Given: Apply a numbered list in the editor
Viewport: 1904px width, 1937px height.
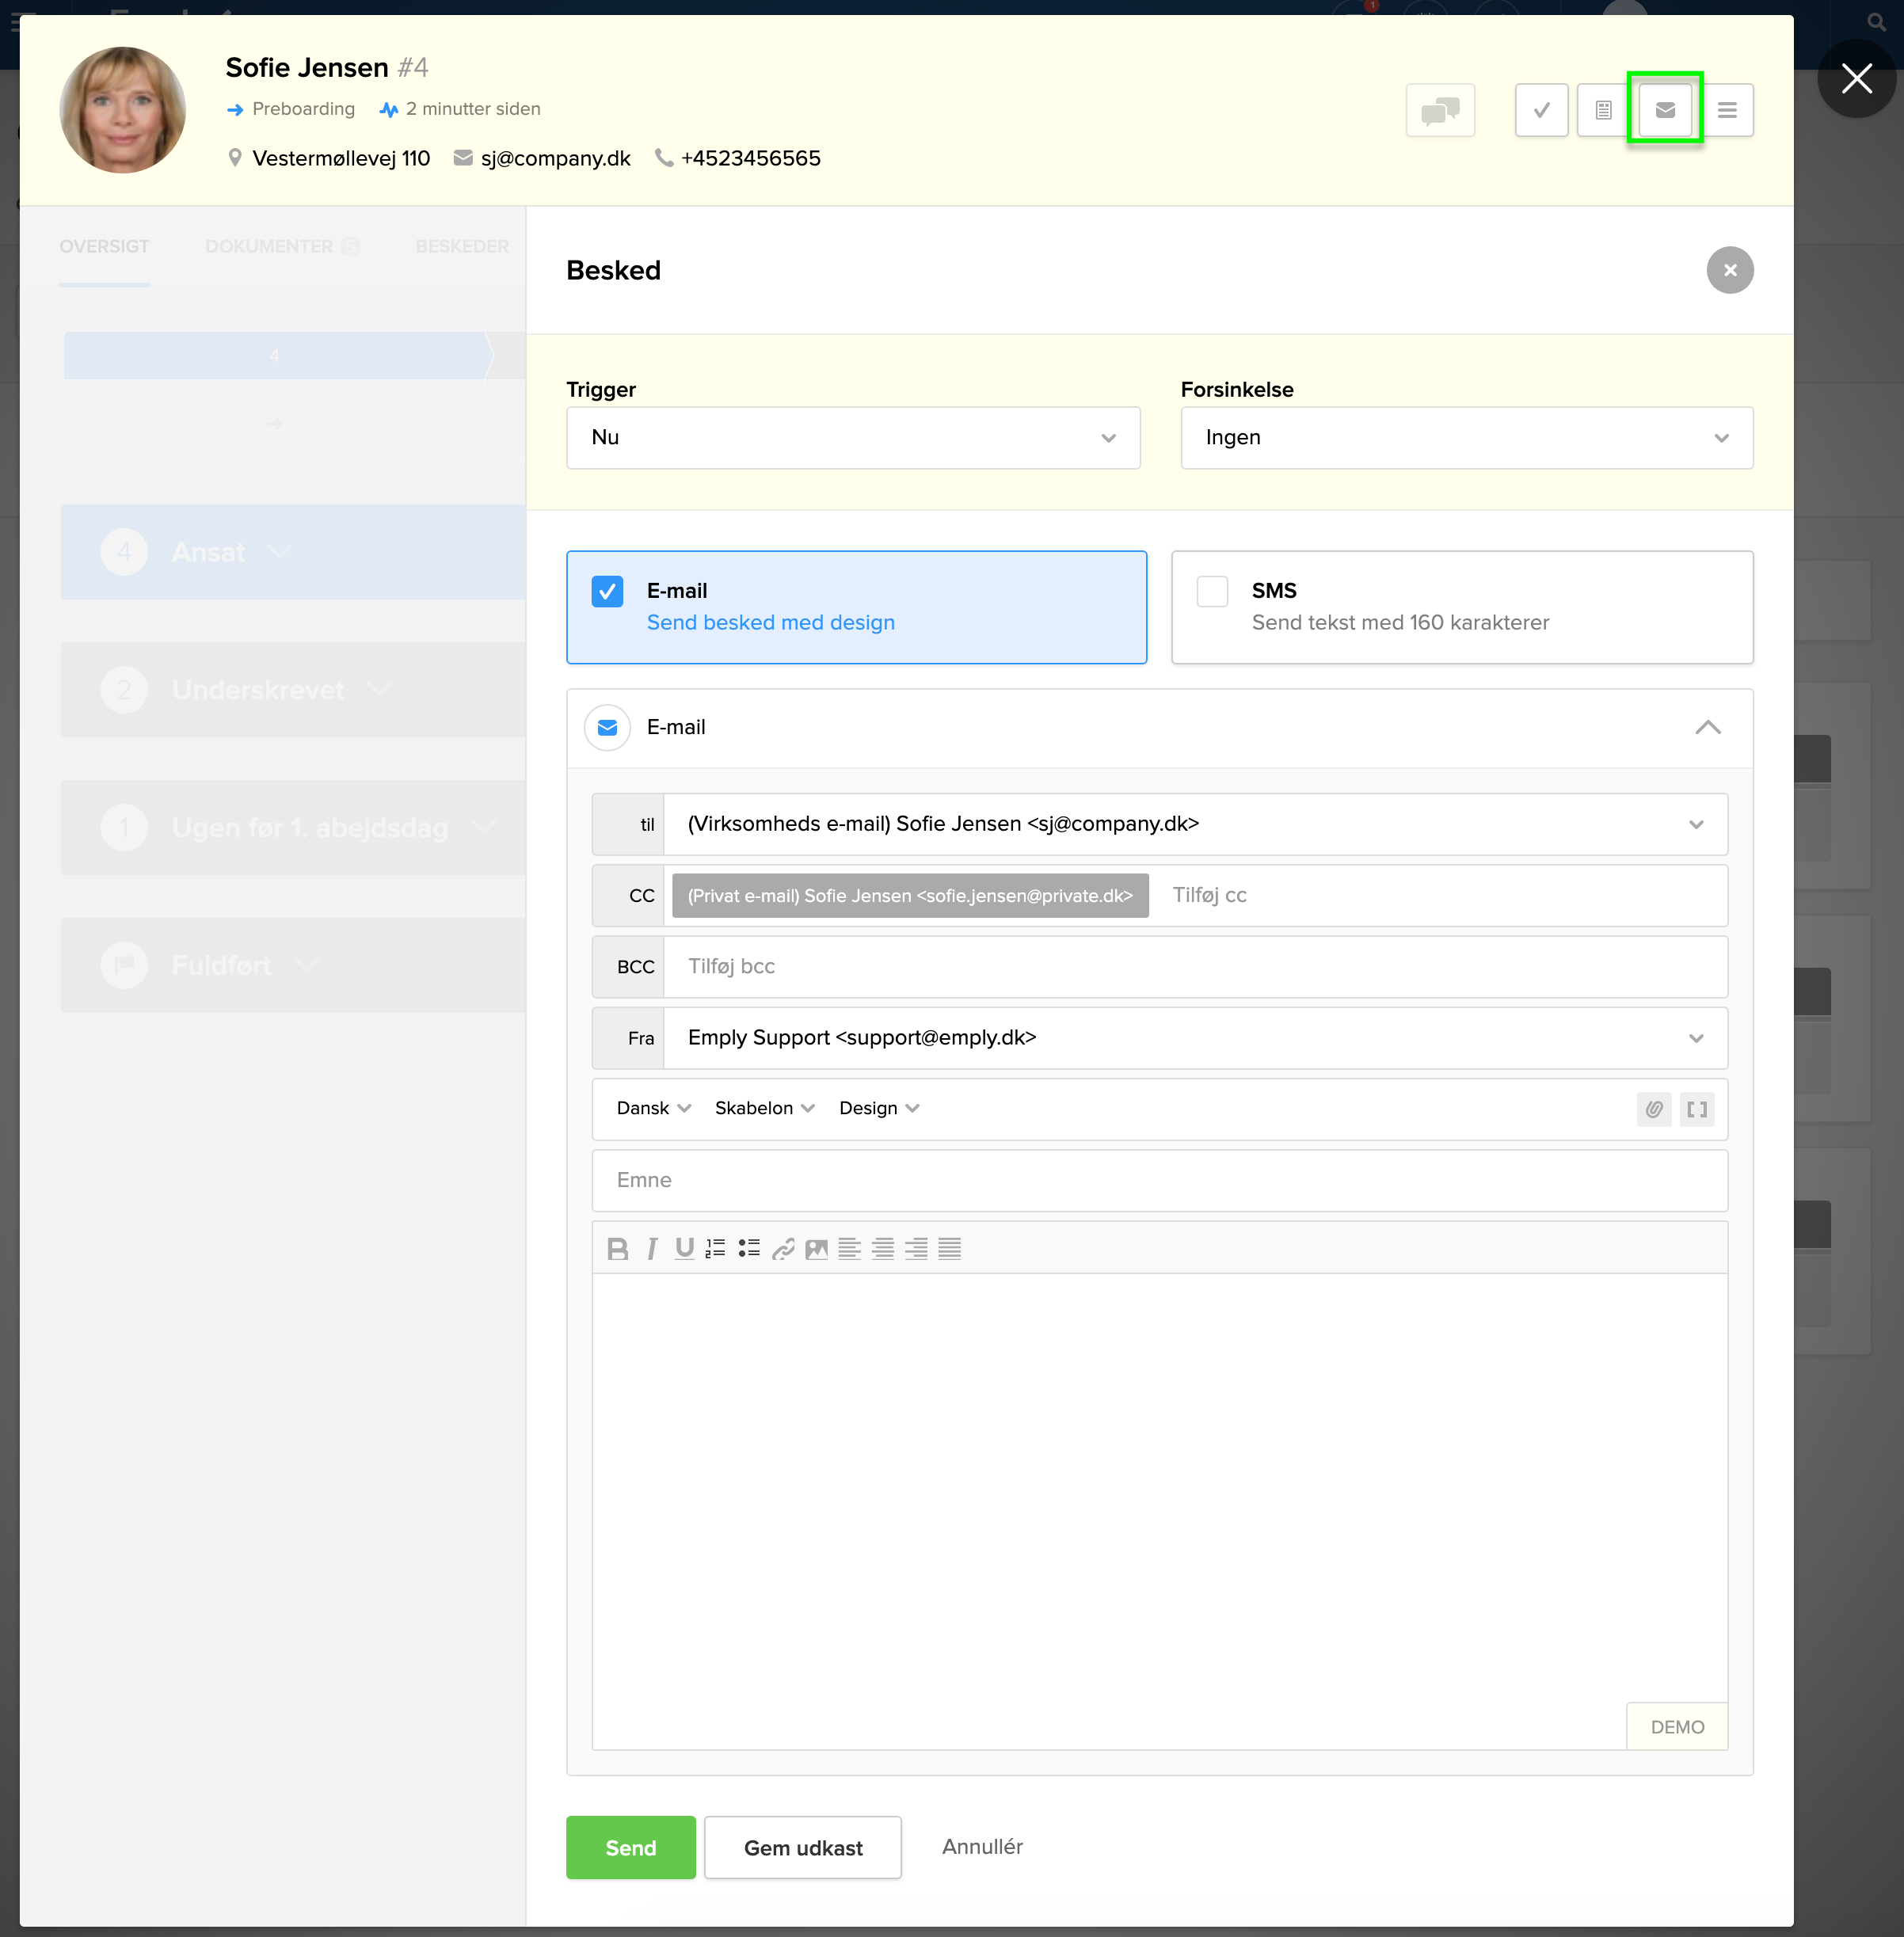Looking at the screenshot, I should coord(715,1248).
